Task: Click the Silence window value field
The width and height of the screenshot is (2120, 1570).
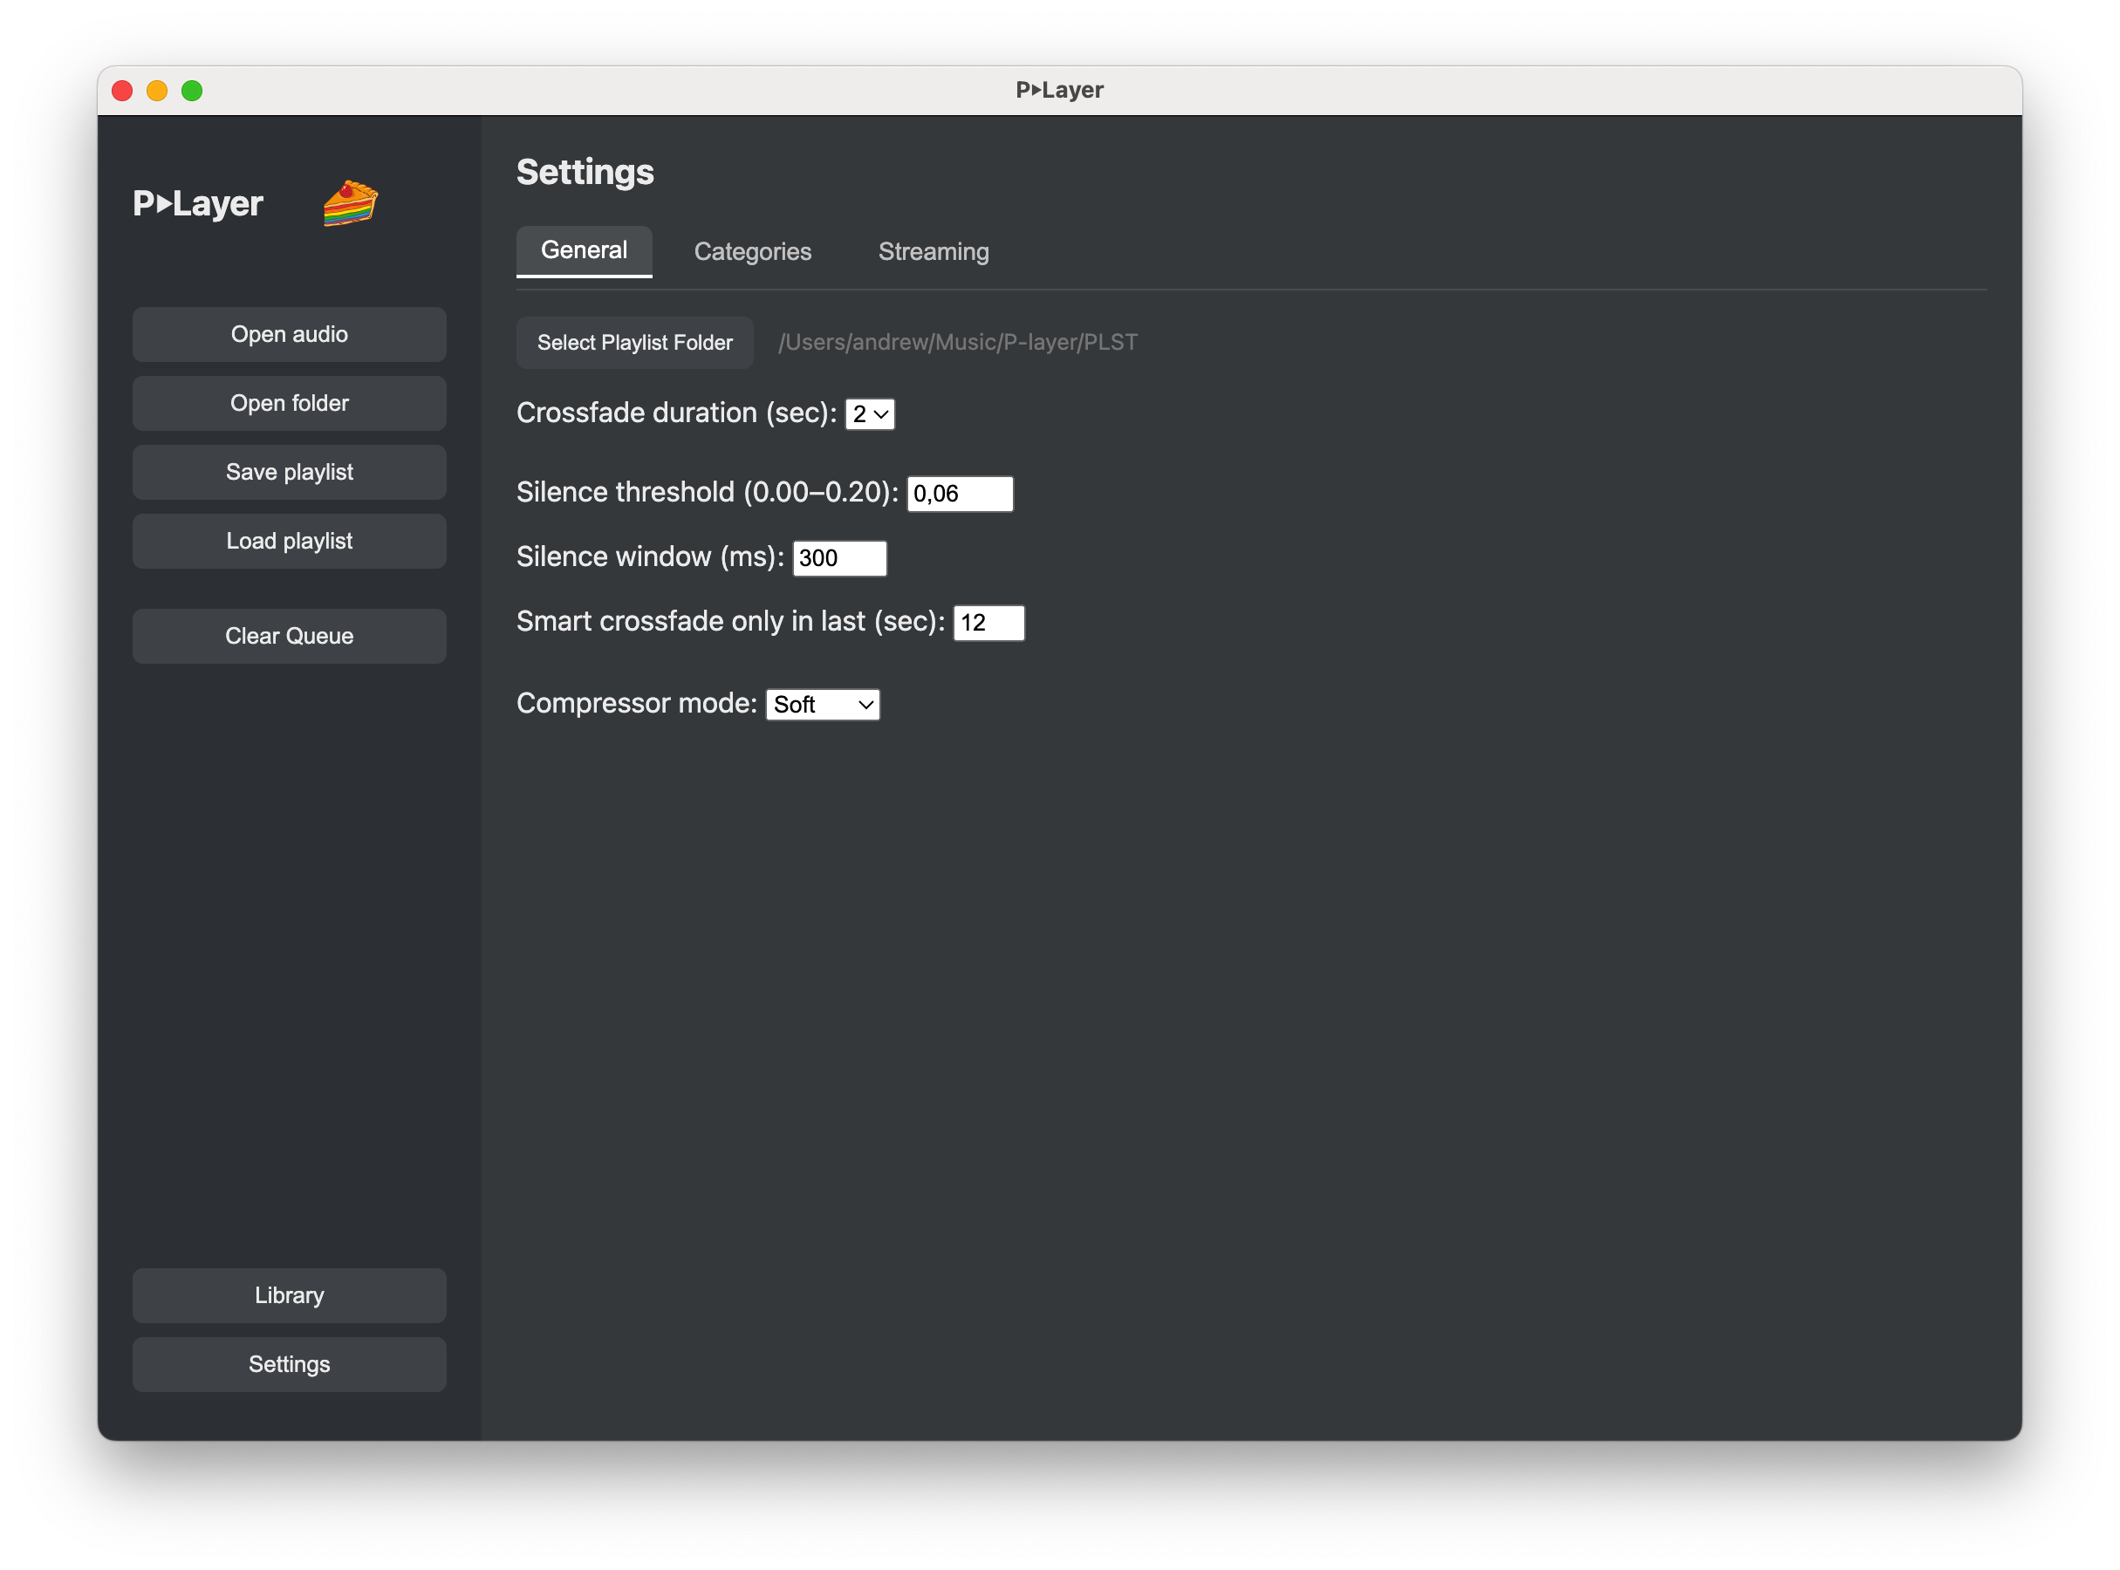Action: (839, 558)
